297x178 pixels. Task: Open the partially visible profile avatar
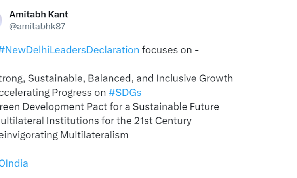[x=1, y=20]
